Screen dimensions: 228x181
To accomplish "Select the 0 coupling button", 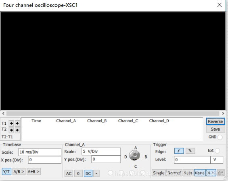I will (78, 173).
